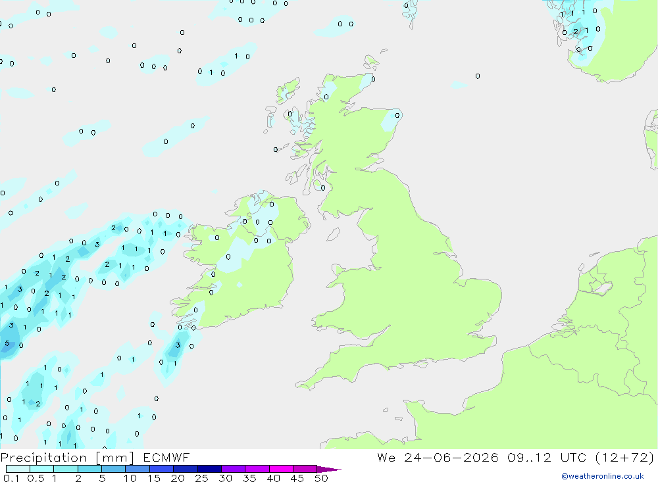Image resolution: width=658 pixels, height=482 pixels.
Task: Click the '10' legend scale label
Action: coord(130,478)
